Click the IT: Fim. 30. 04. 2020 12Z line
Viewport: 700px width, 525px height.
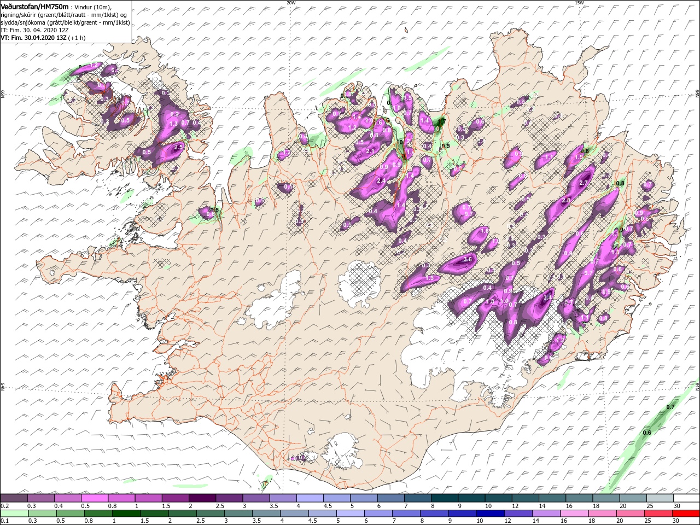click(x=35, y=30)
